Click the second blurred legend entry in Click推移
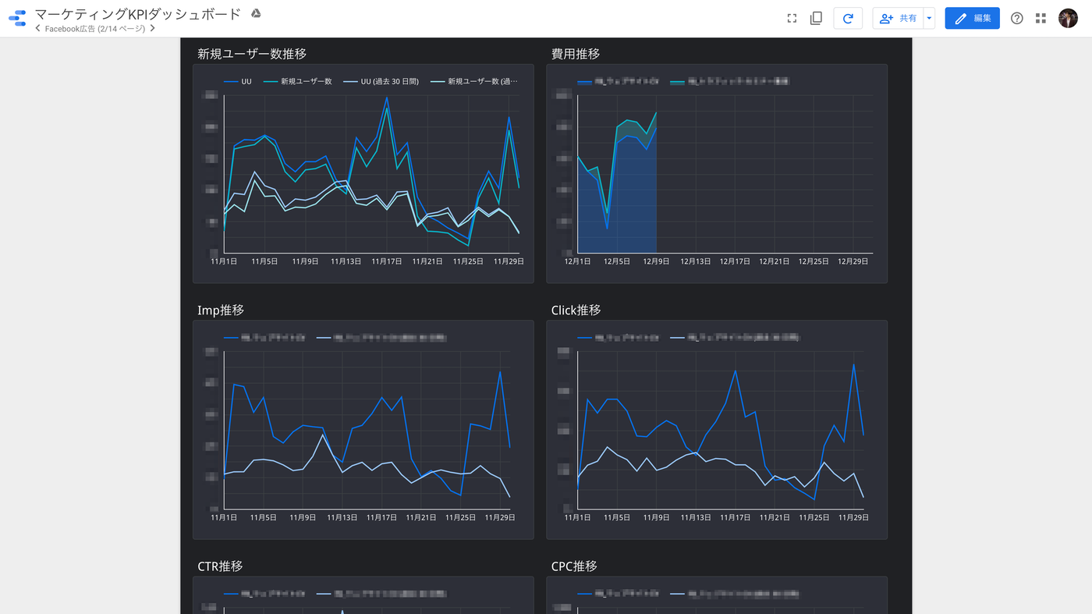1092x614 pixels. (736, 338)
